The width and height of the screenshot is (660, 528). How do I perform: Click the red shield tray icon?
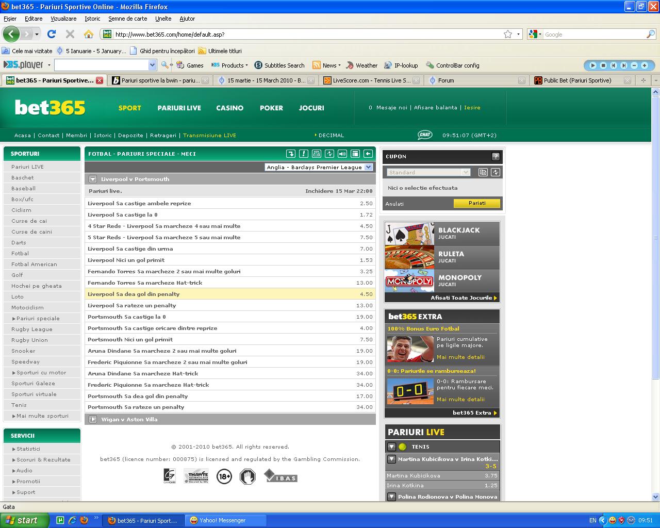click(621, 520)
